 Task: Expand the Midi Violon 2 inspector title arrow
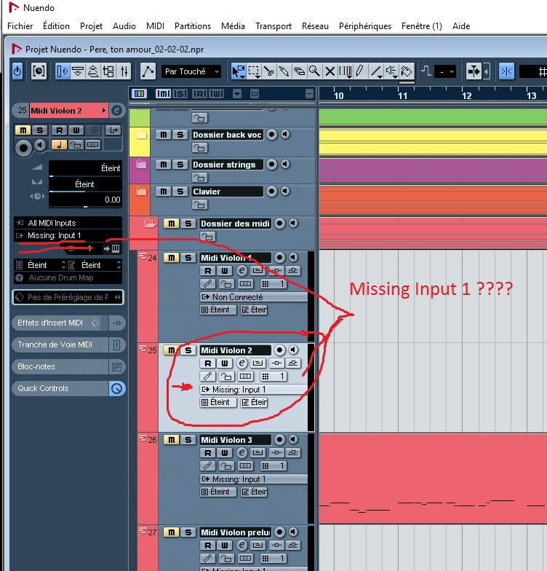click(x=103, y=111)
